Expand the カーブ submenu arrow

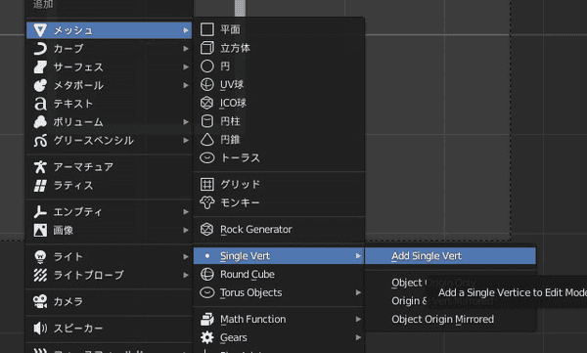click(x=186, y=49)
